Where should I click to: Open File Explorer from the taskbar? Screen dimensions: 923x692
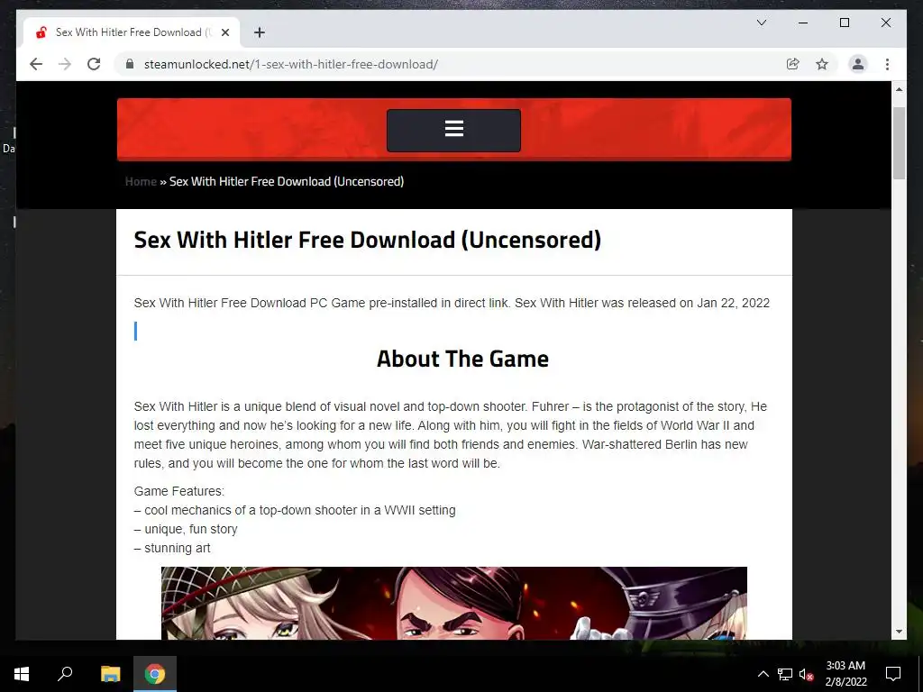pyautogui.click(x=110, y=673)
